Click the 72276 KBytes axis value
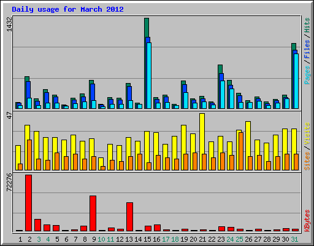Screen dimensions: 314x246 click(x=9, y=182)
